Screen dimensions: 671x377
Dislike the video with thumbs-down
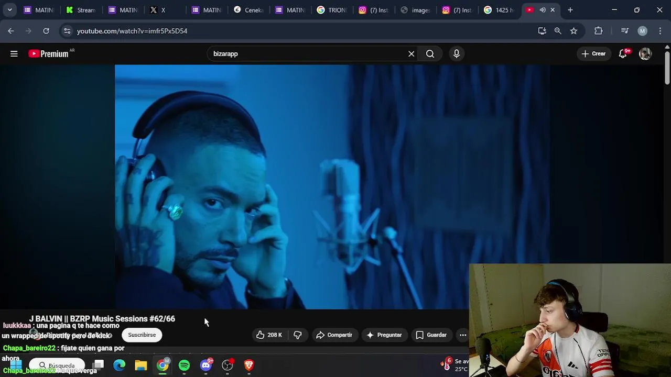[298, 335]
